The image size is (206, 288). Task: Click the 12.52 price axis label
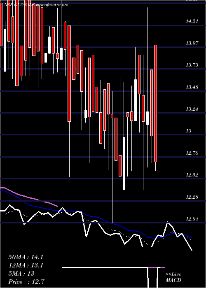[192, 175]
